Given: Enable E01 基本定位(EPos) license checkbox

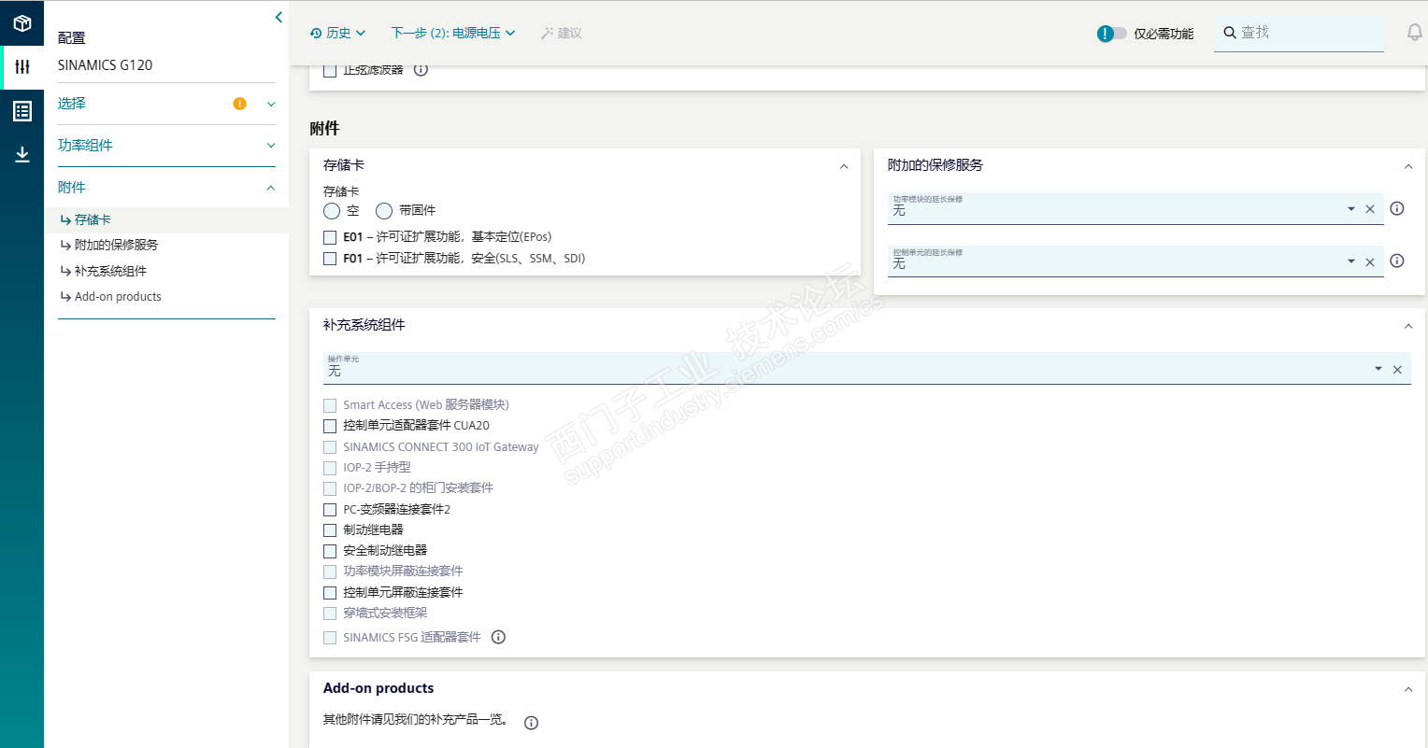Looking at the screenshot, I should pyautogui.click(x=330, y=237).
